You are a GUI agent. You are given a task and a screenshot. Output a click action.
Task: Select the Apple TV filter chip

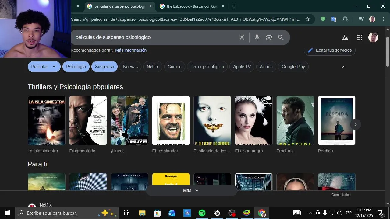click(x=242, y=67)
